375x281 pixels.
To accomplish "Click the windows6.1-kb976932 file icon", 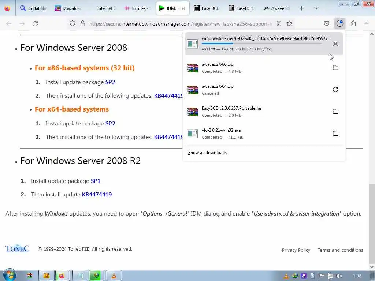I will coord(193,44).
